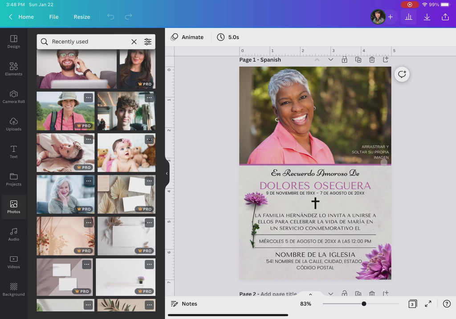The height and width of the screenshot is (319, 456).
Task: Duplicate Page 1
Action: pos(358,60)
